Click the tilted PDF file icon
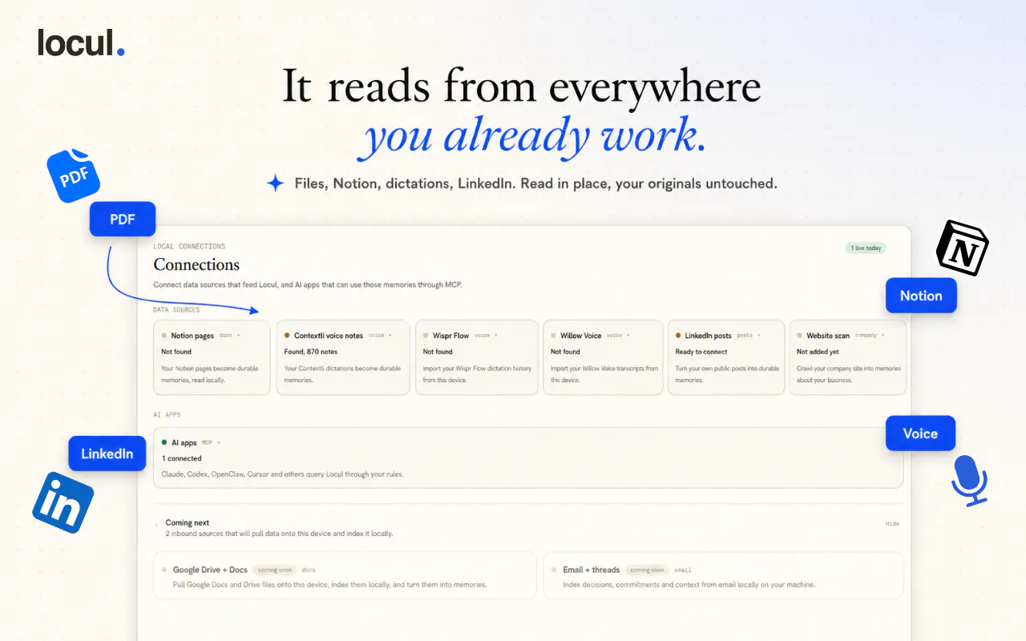The height and width of the screenshot is (641, 1026). point(74,174)
